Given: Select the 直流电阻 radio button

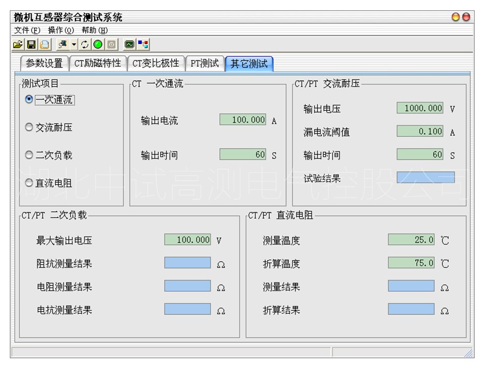Looking at the screenshot, I should coord(29,183).
